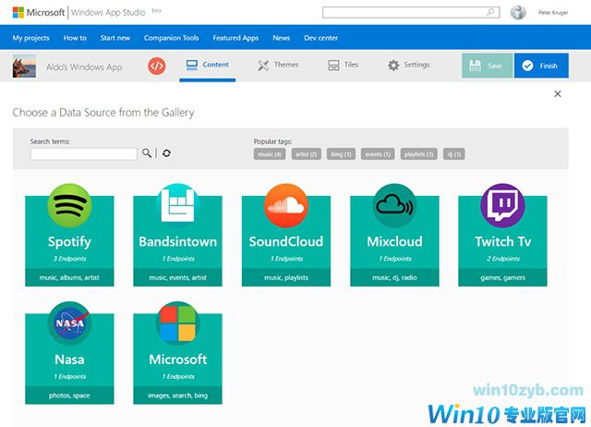Go to the Settings tab

point(408,65)
